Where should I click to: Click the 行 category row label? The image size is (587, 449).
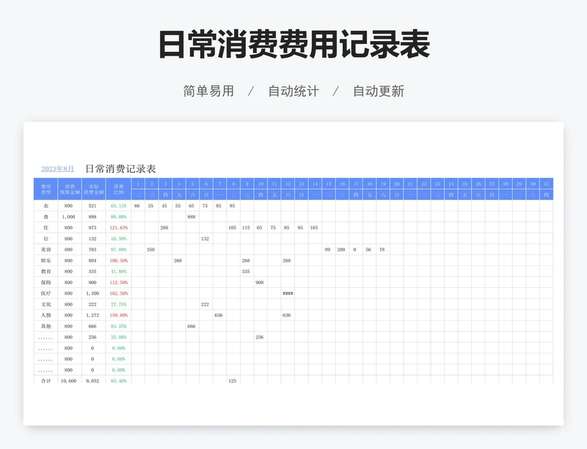45,239
